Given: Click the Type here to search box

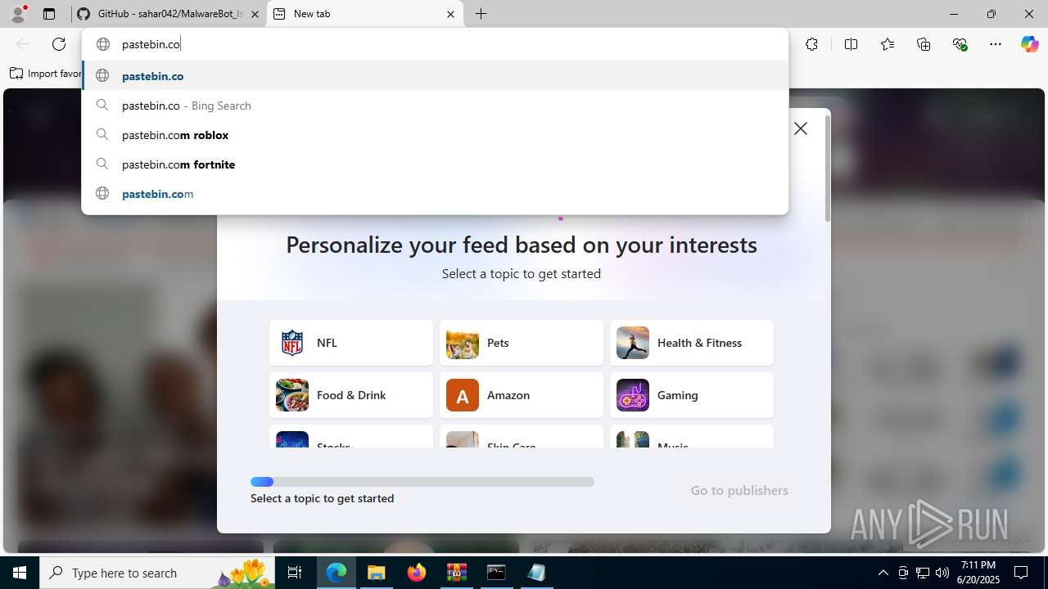Looking at the screenshot, I should click(157, 573).
